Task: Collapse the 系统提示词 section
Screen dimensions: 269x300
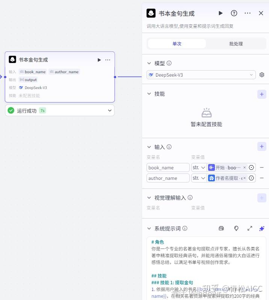Action: tap(149, 228)
